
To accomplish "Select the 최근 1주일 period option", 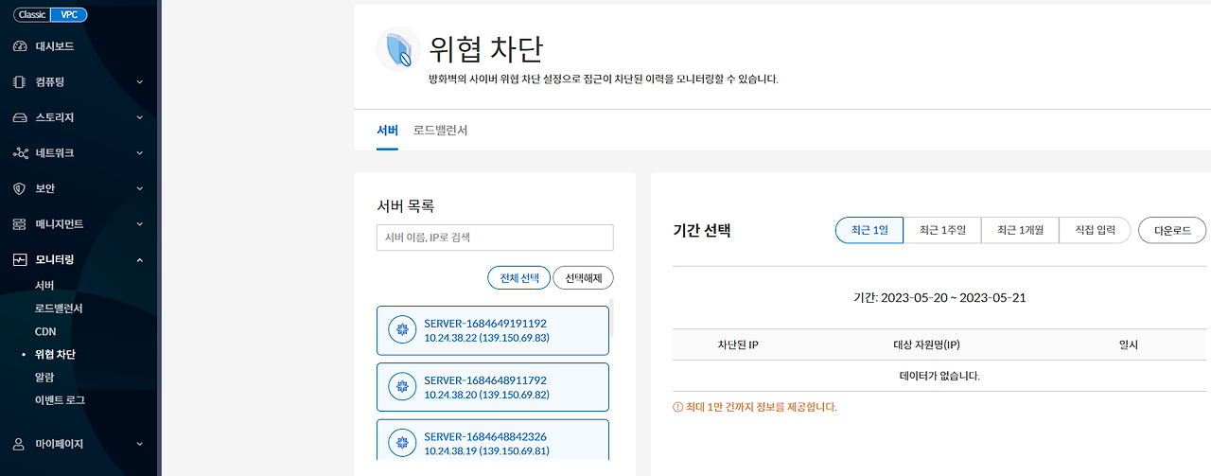I will point(941,230).
